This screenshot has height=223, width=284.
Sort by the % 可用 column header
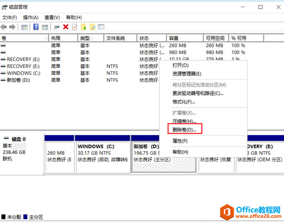pyautogui.click(x=246, y=38)
